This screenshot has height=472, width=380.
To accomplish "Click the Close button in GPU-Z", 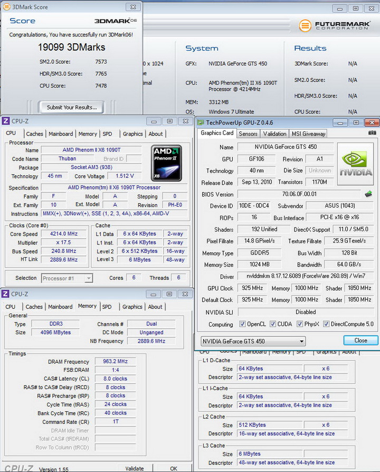I will pos(361,341).
